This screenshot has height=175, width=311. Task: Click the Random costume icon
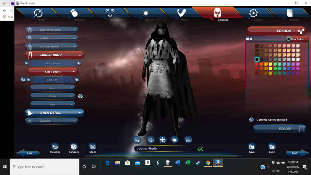(74, 146)
